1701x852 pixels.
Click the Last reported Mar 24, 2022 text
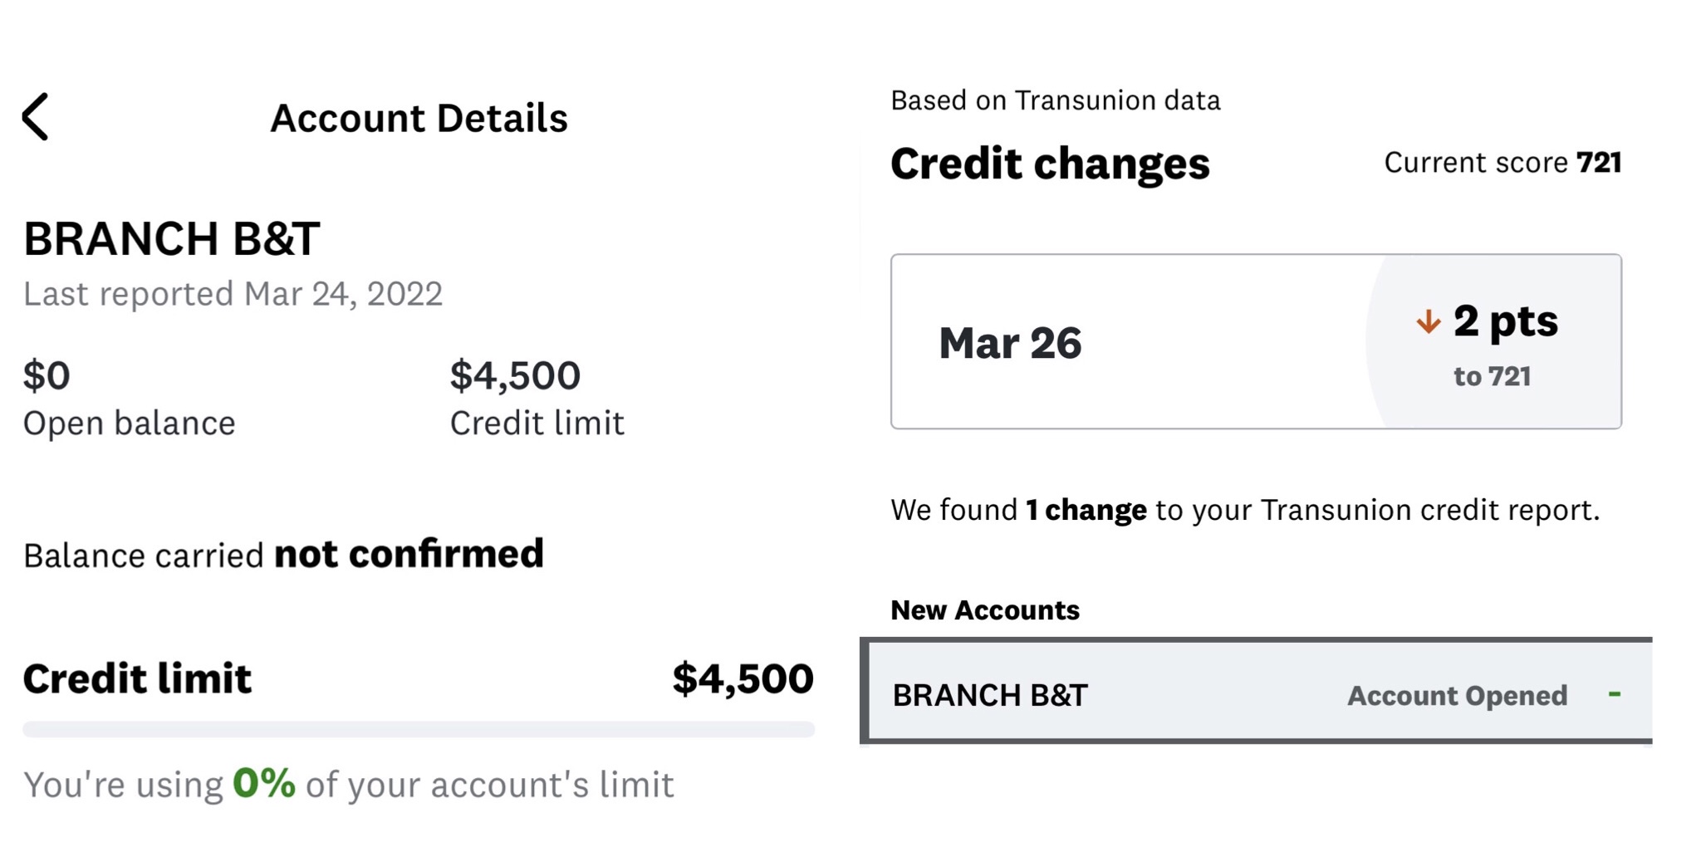[x=233, y=294]
